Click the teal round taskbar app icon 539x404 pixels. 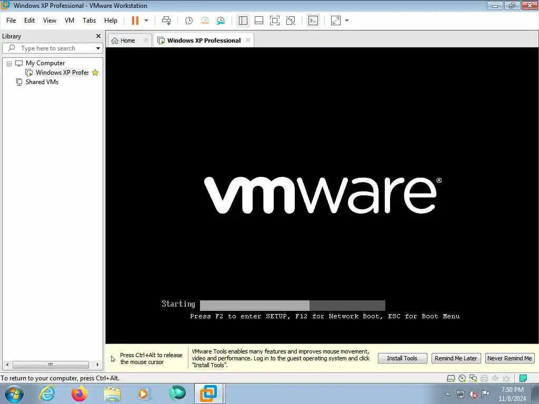point(177,393)
